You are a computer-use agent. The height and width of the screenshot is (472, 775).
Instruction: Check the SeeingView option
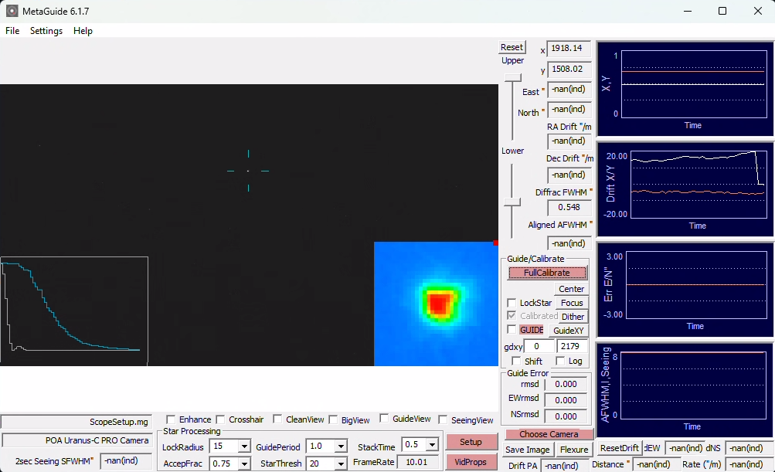pyautogui.click(x=443, y=420)
